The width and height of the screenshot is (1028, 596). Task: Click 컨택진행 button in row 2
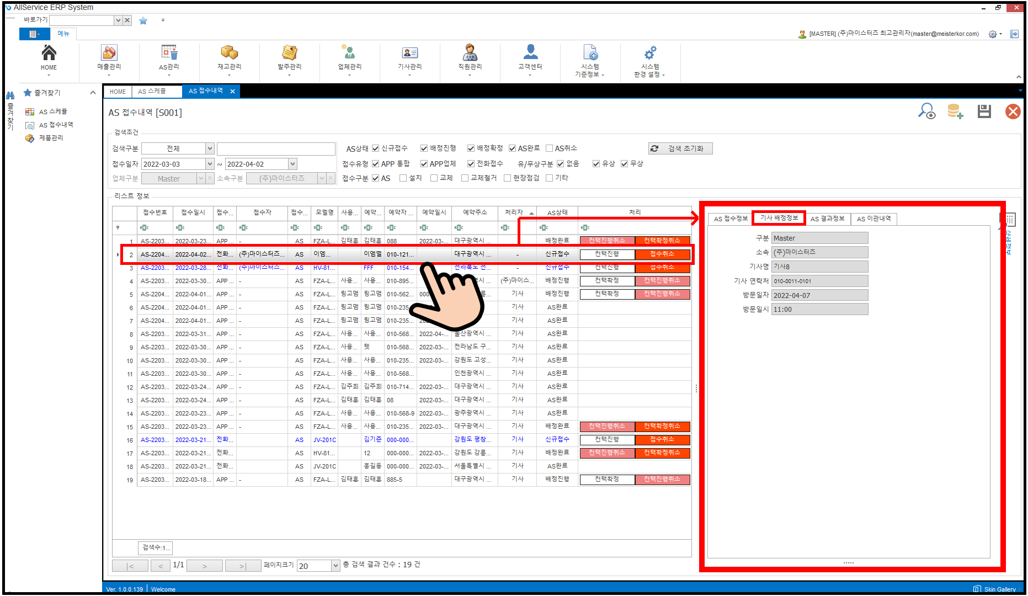tap(607, 254)
